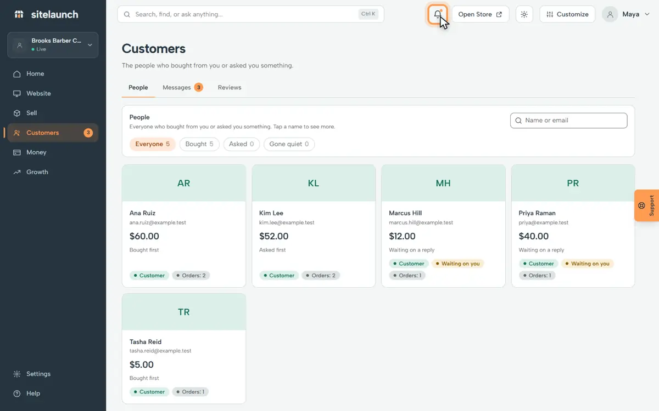The height and width of the screenshot is (411, 659).
Task: Switch to the Messages tab
Action: coord(183,88)
